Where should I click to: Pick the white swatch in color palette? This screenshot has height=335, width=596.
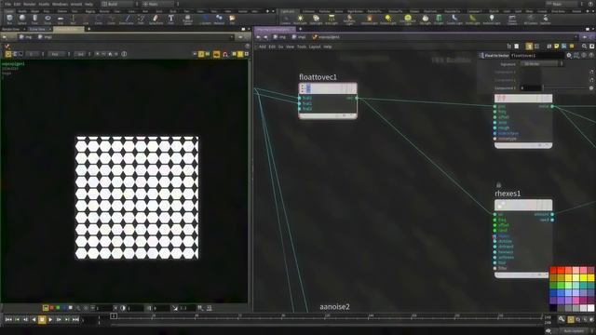pos(590,308)
